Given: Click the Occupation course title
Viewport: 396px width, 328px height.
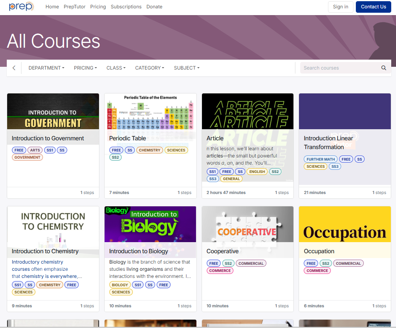Looking at the screenshot, I should (x=319, y=251).
